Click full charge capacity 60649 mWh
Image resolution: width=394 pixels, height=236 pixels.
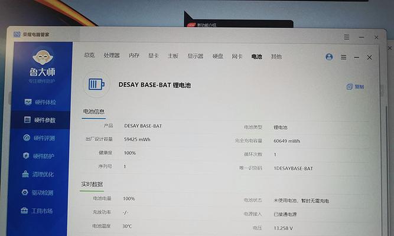(286, 141)
